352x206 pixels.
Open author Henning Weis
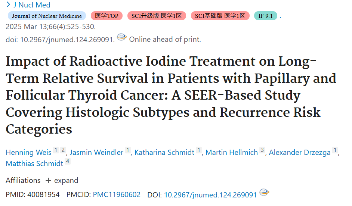click(x=28, y=152)
